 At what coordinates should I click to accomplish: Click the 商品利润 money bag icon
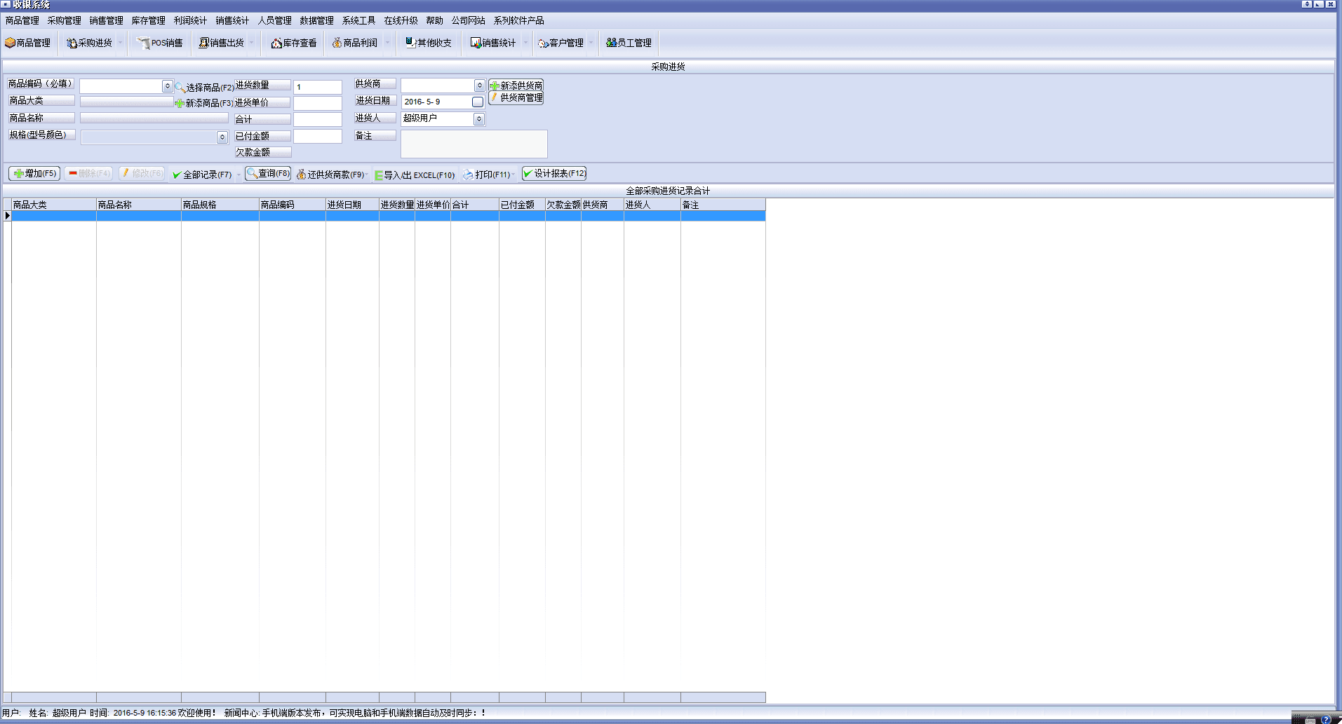point(337,43)
